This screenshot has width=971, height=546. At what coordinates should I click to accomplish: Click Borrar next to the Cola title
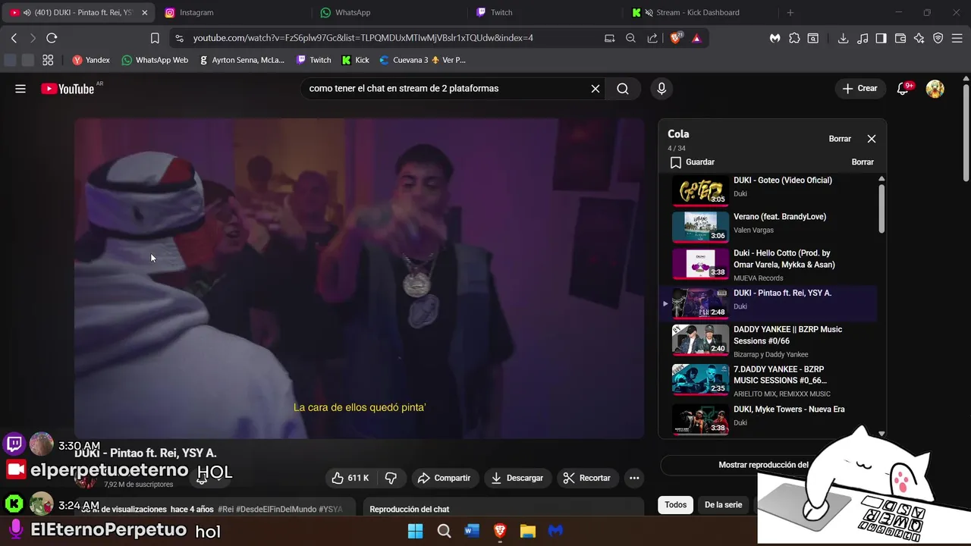point(840,139)
